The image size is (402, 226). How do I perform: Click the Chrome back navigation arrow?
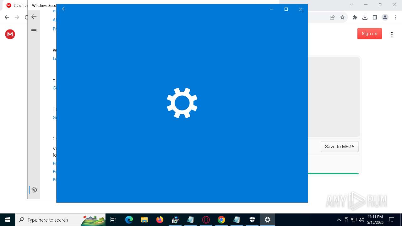7,17
